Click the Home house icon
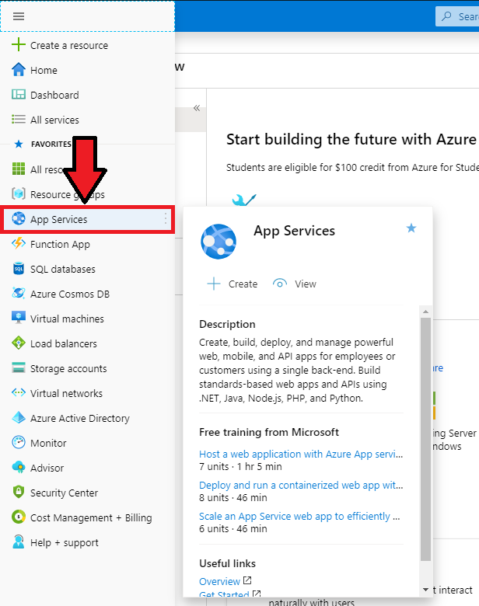Image resolution: width=479 pixels, height=606 pixels. point(18,70)
